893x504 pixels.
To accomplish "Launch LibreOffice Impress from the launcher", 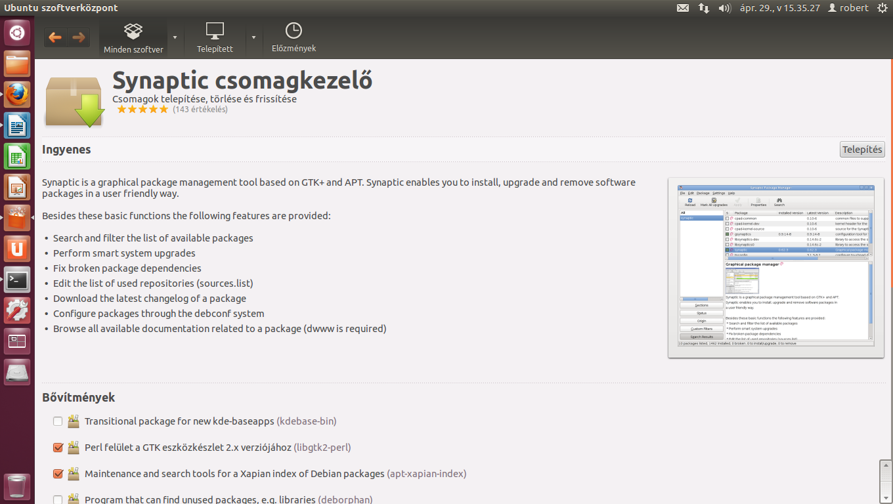I will click(17, 188).
